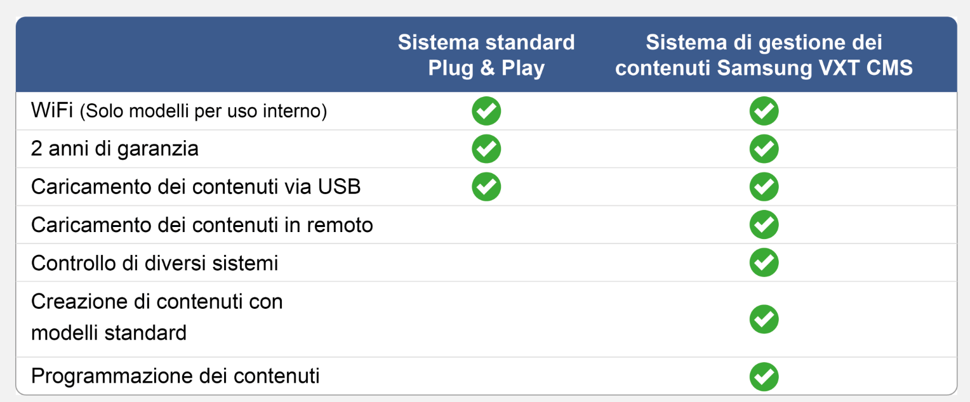
Task: Click WiFi checkmark under Samsung VXT CMS column
Action: (764, 112)
